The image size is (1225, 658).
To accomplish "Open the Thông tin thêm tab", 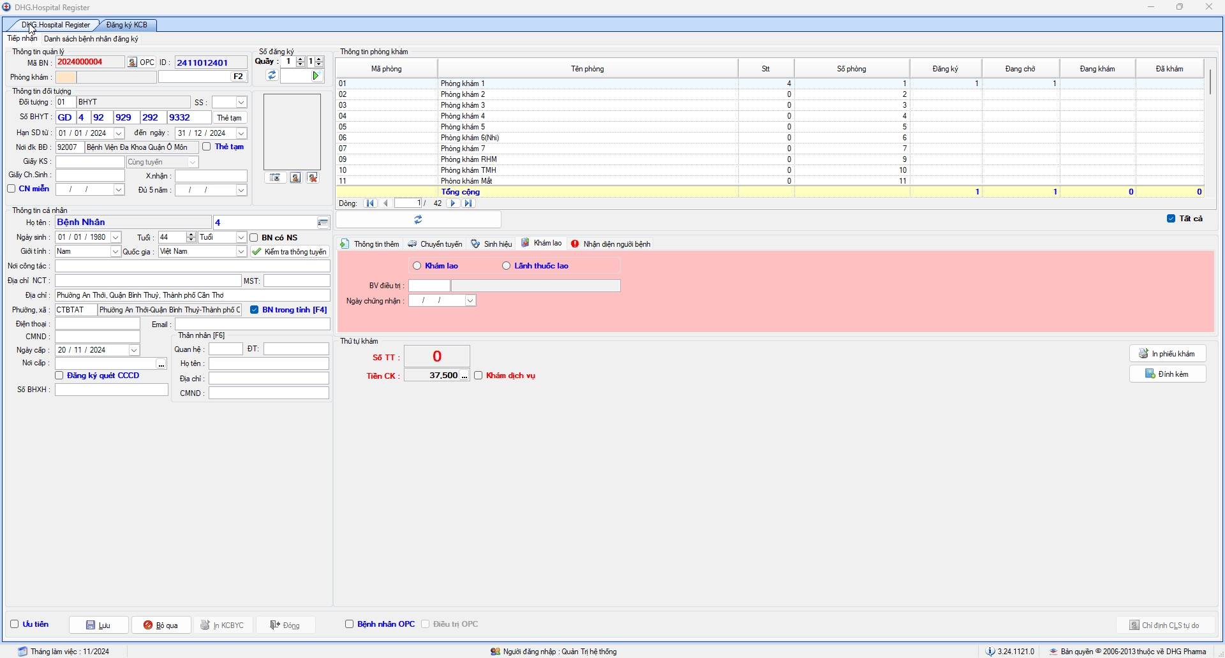I will pos(370,244).
